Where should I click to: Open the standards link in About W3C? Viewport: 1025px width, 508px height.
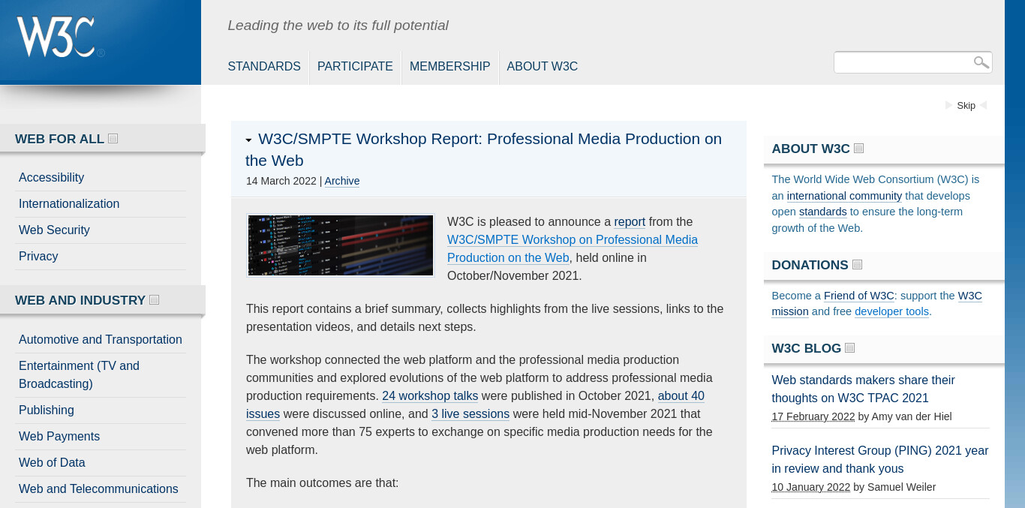(822, 212)
